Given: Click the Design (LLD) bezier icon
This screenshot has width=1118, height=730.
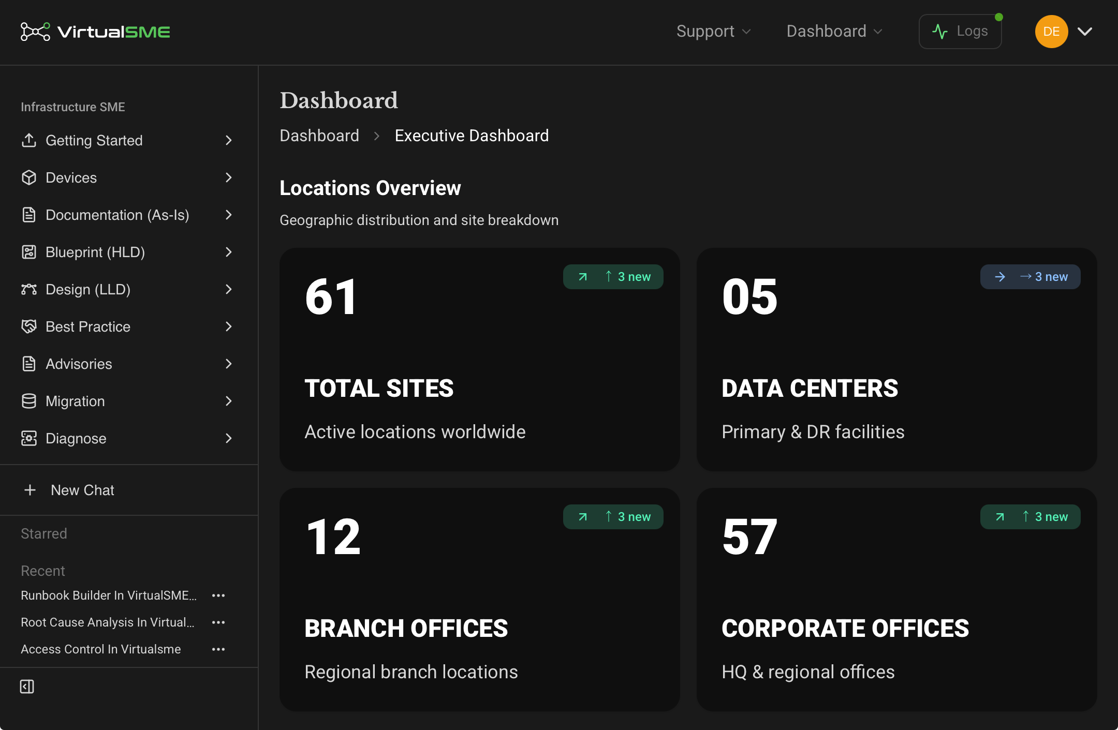Looking at the screenshot, I should point(29,289).
